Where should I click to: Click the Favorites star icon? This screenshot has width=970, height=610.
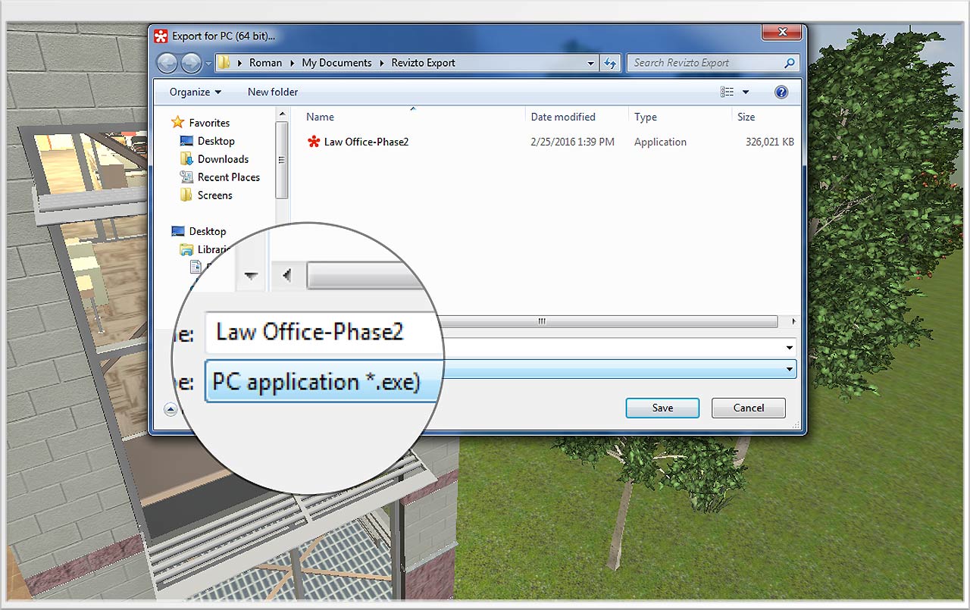click(176, 122)
